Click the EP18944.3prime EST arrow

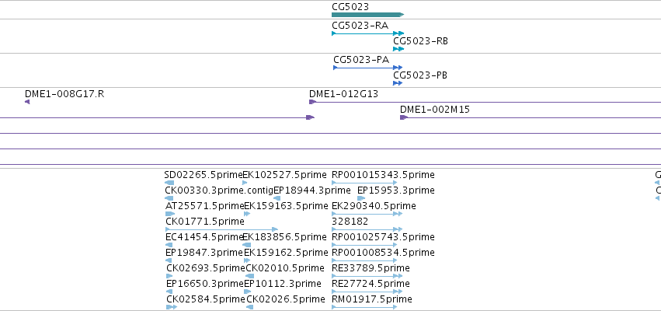pos(277,198)
